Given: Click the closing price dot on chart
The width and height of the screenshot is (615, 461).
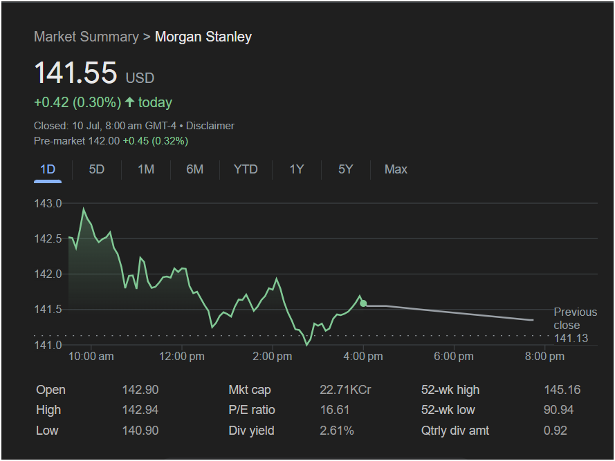Looking at the screenshot, I should [363, 303].
